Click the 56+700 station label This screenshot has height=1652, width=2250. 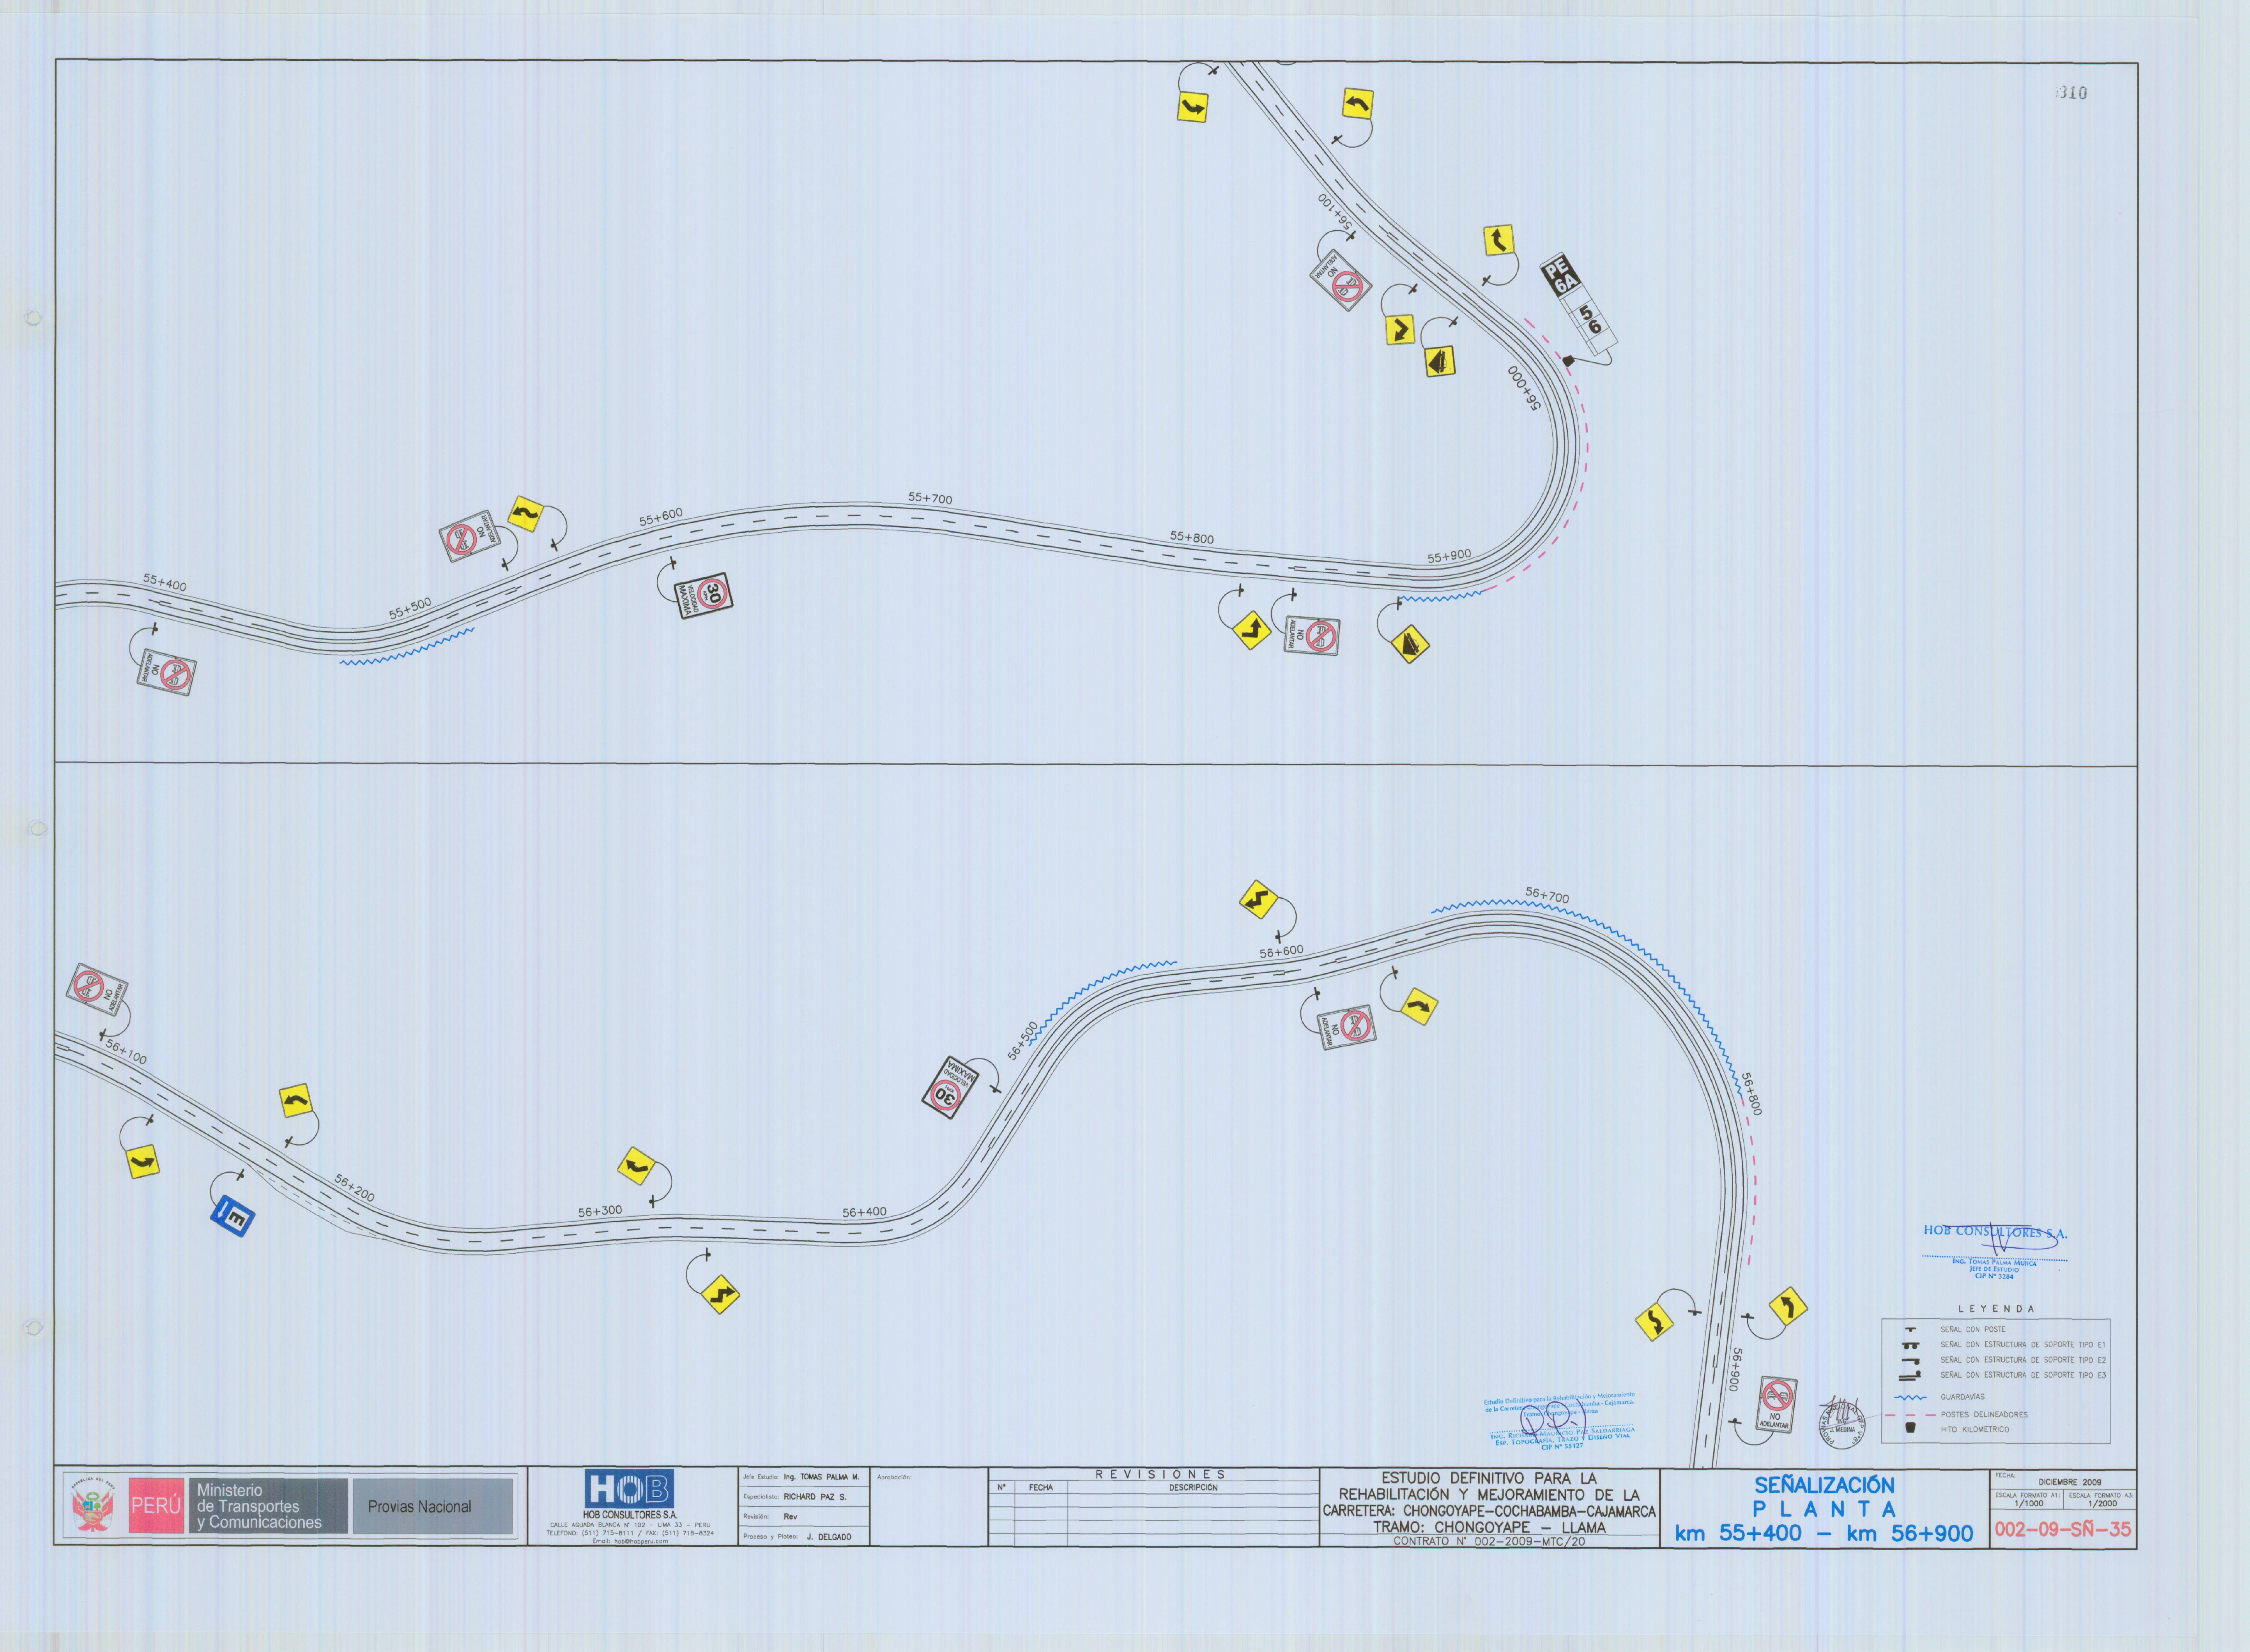[x=1547, y=895]
